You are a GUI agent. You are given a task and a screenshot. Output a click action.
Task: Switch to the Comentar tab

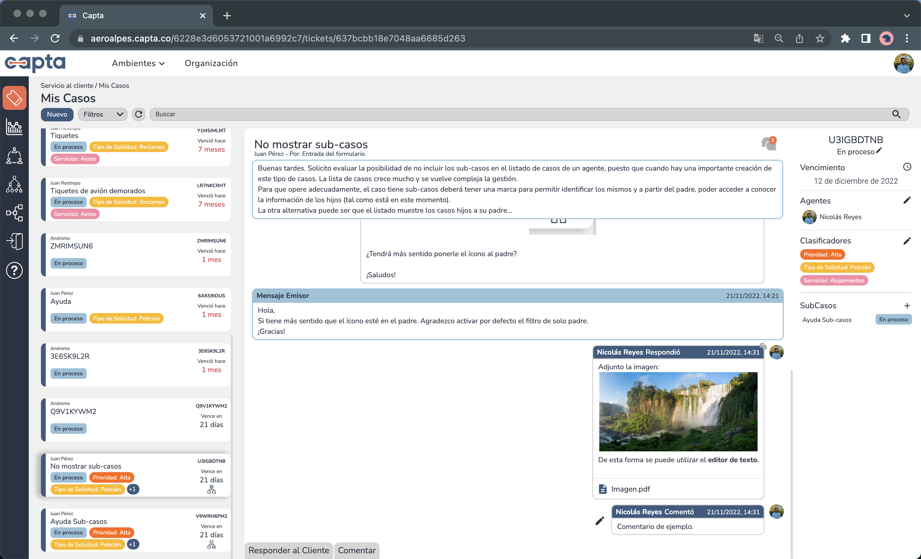(x=357, y=550)
